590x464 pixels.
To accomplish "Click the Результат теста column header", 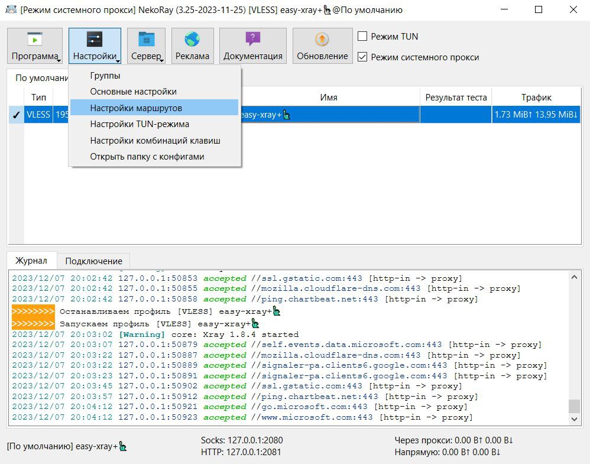I will point(456,98).
